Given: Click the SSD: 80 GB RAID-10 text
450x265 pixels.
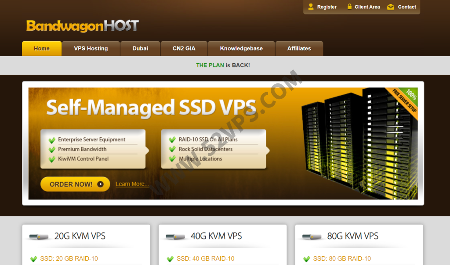Looking at the screenshot, I should pos(342,259).
